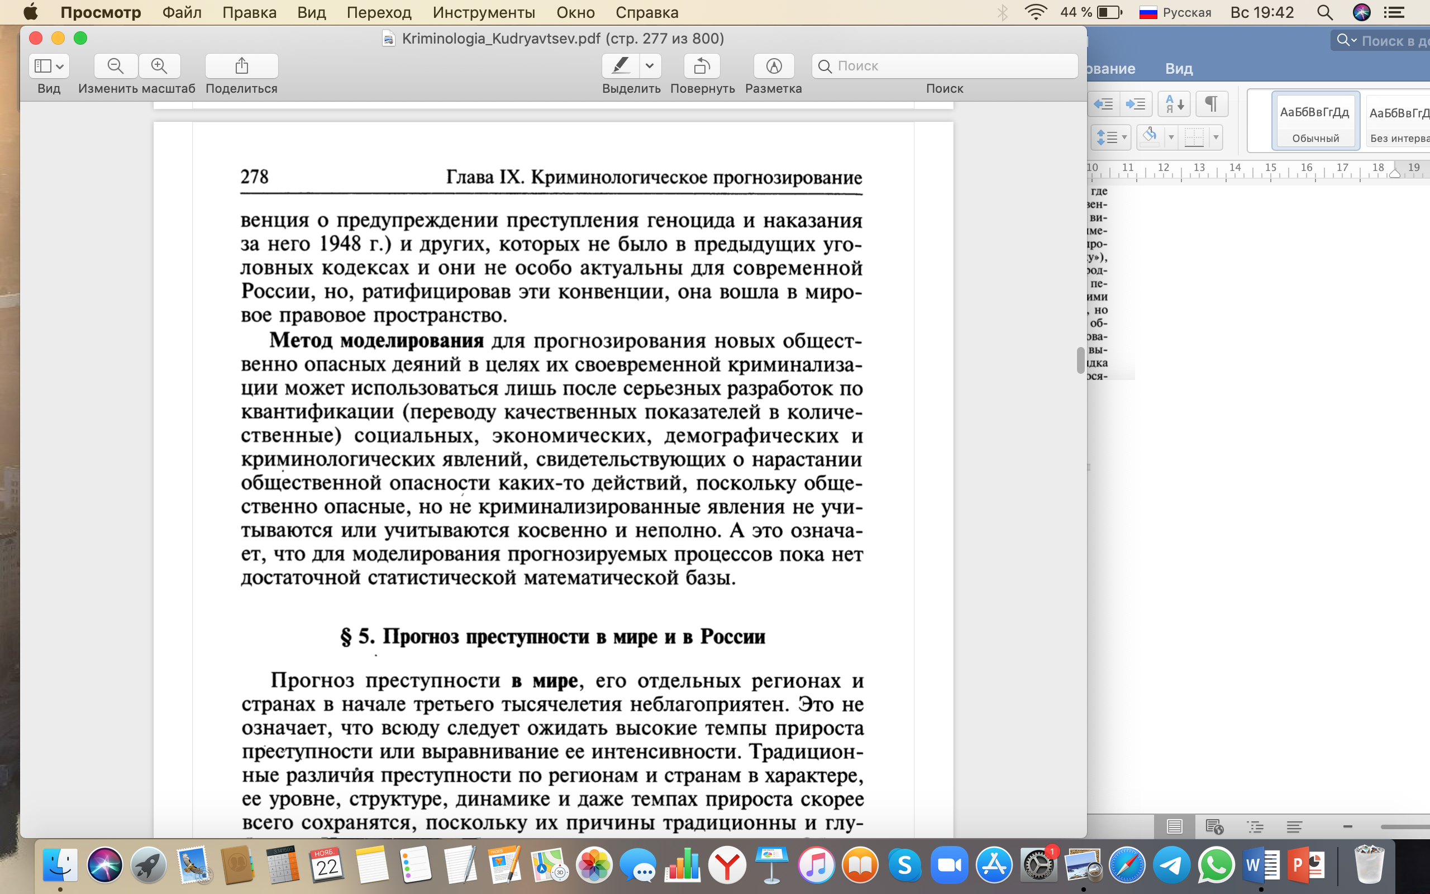This screenshot has width=1430, height=894.
Task: Open Pages from the Dock
Action: tap(504, 866)
